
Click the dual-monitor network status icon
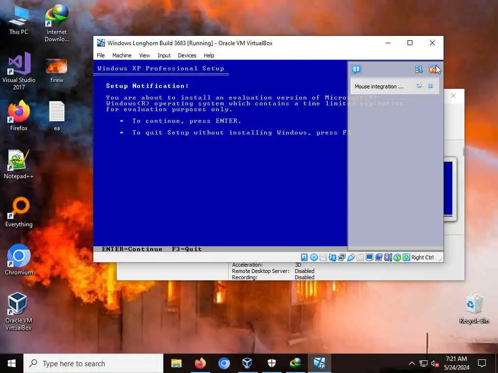point(341,257)
